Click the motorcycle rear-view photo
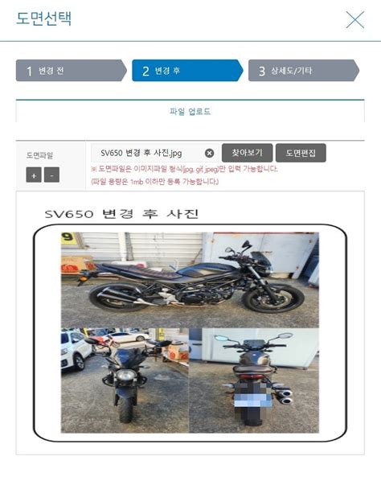The image size is (381, 481). click(254, 380)
